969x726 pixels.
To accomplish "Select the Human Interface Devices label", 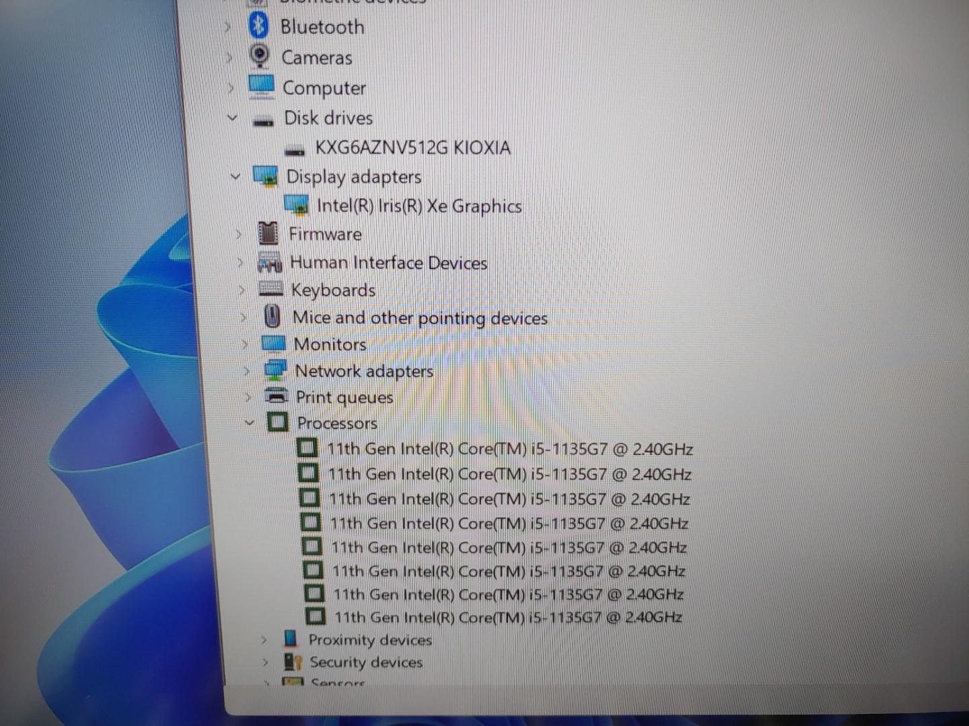I will tap(389, 262).
